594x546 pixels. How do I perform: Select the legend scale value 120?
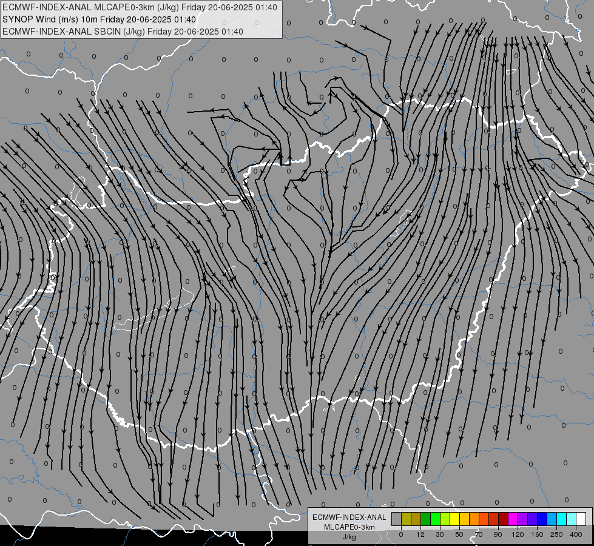(x=518, y=534)
